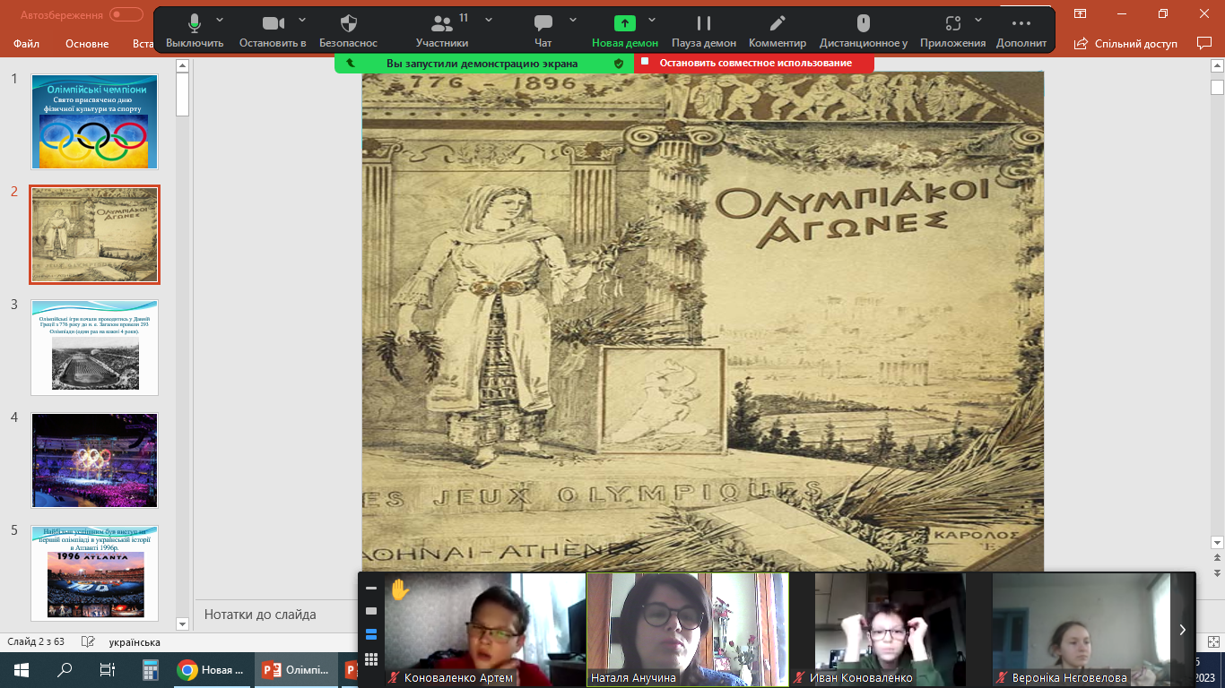Click українська language indicator

pos(135,642)
